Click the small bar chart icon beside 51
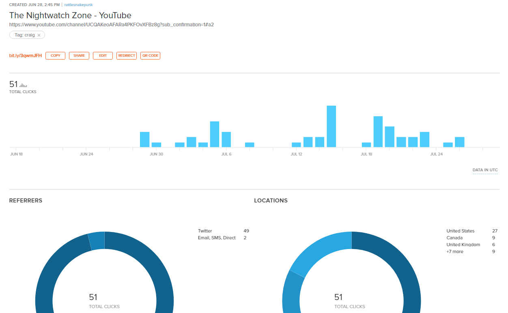This screenshot has width=508, height=313. [x=24, y=85]
